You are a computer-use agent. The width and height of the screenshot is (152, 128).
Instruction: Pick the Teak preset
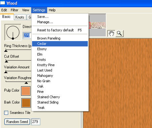(x=60, y=108)
